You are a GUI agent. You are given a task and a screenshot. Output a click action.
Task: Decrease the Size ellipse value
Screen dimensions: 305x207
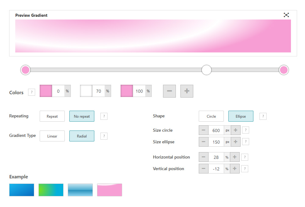[204, 142]
